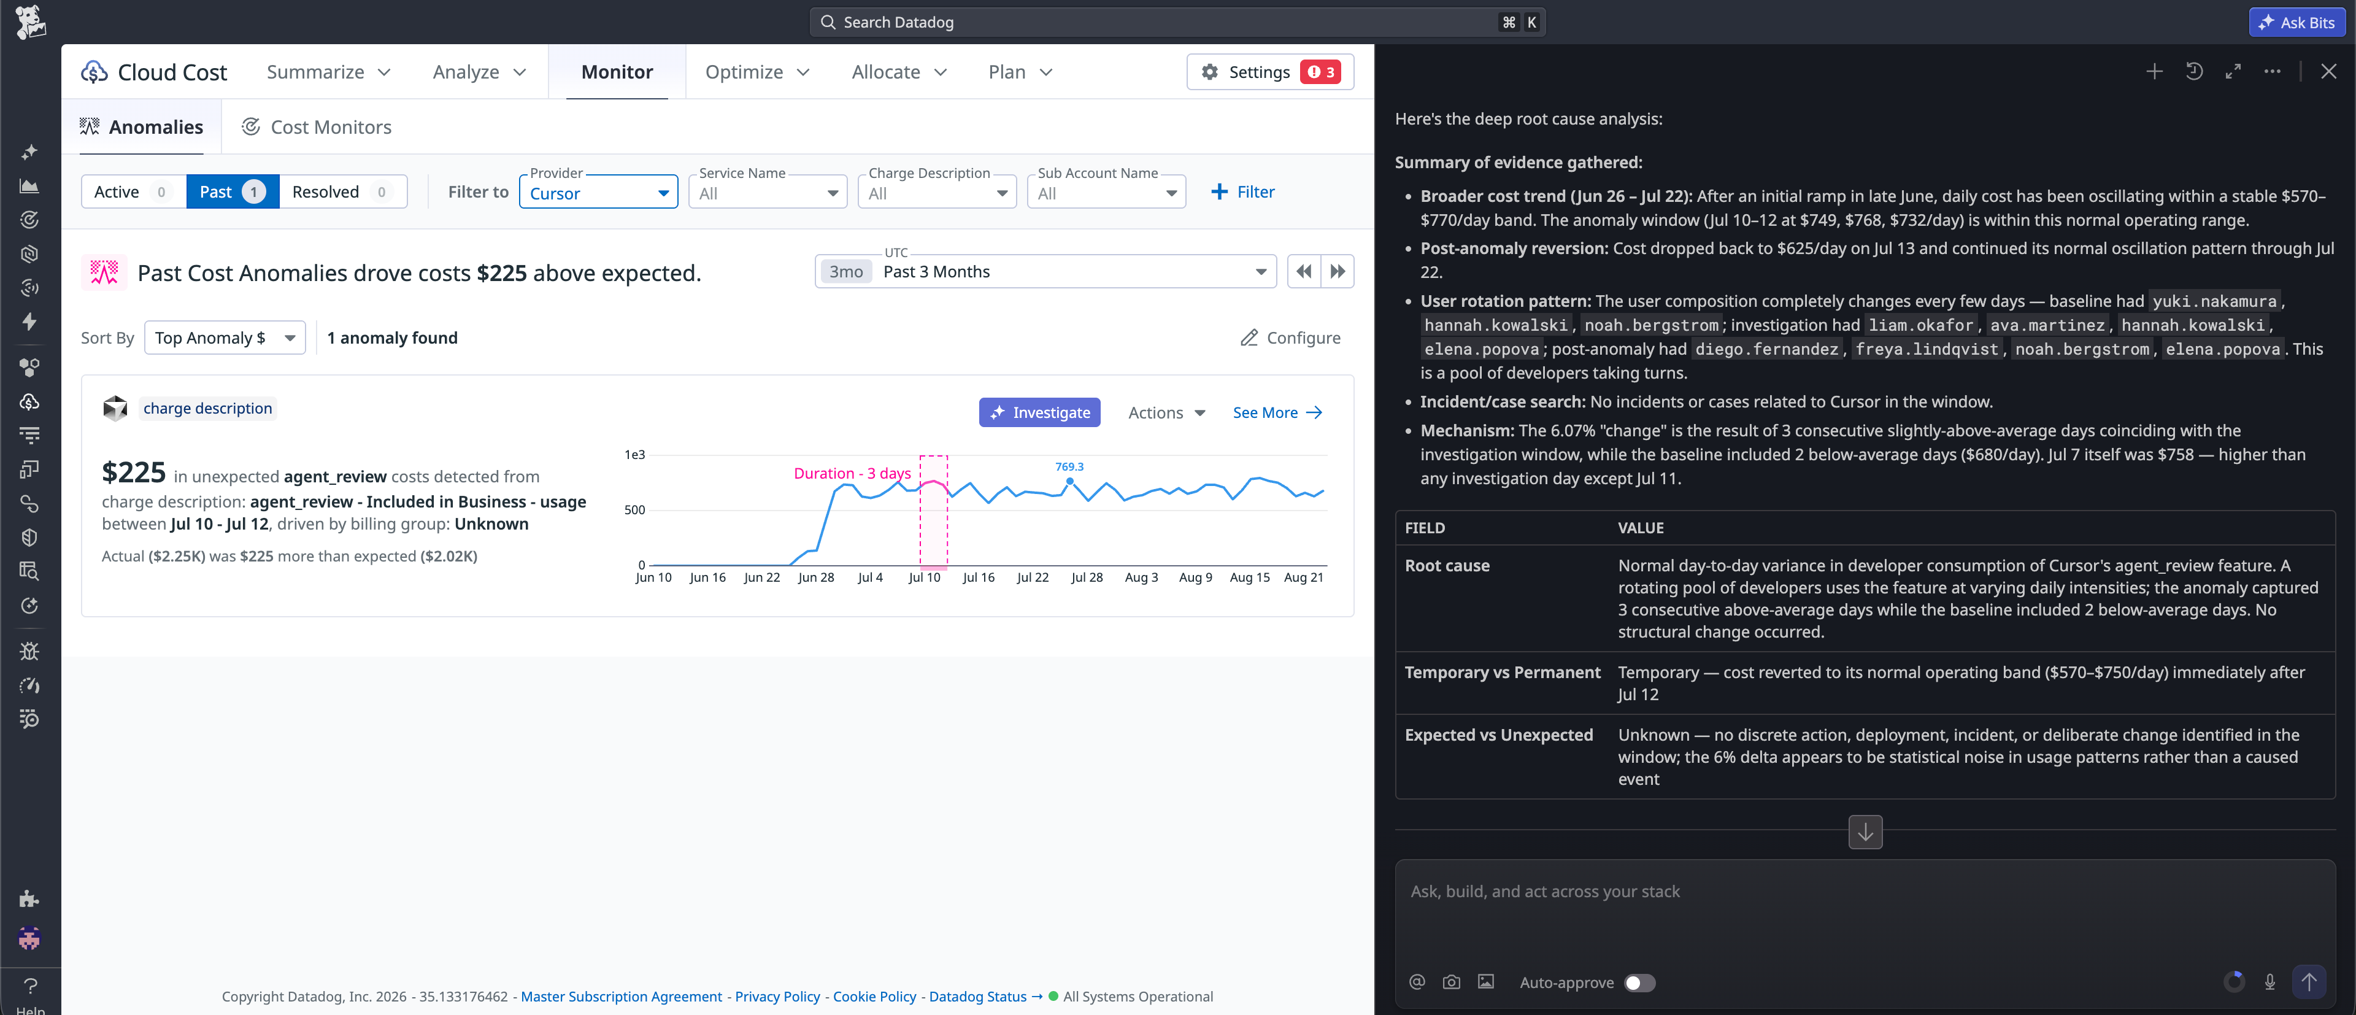Click the Configure button
The width and height of the screenshot is (2356, 1015).
click(1290, 338)
